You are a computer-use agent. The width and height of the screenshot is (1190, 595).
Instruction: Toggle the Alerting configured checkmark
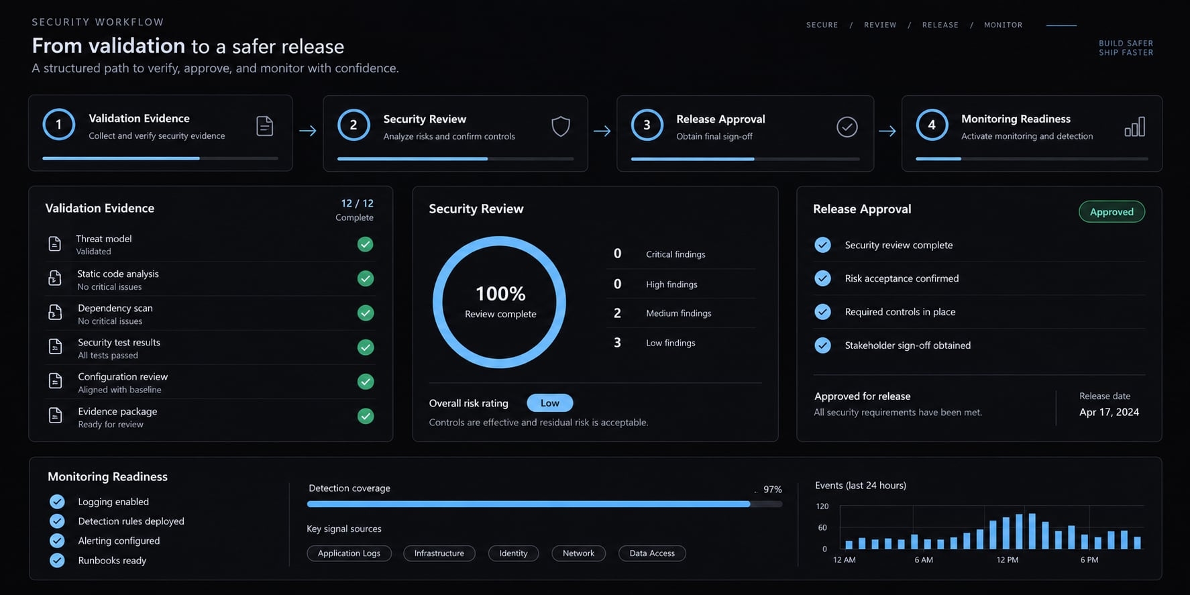point(57,541)
